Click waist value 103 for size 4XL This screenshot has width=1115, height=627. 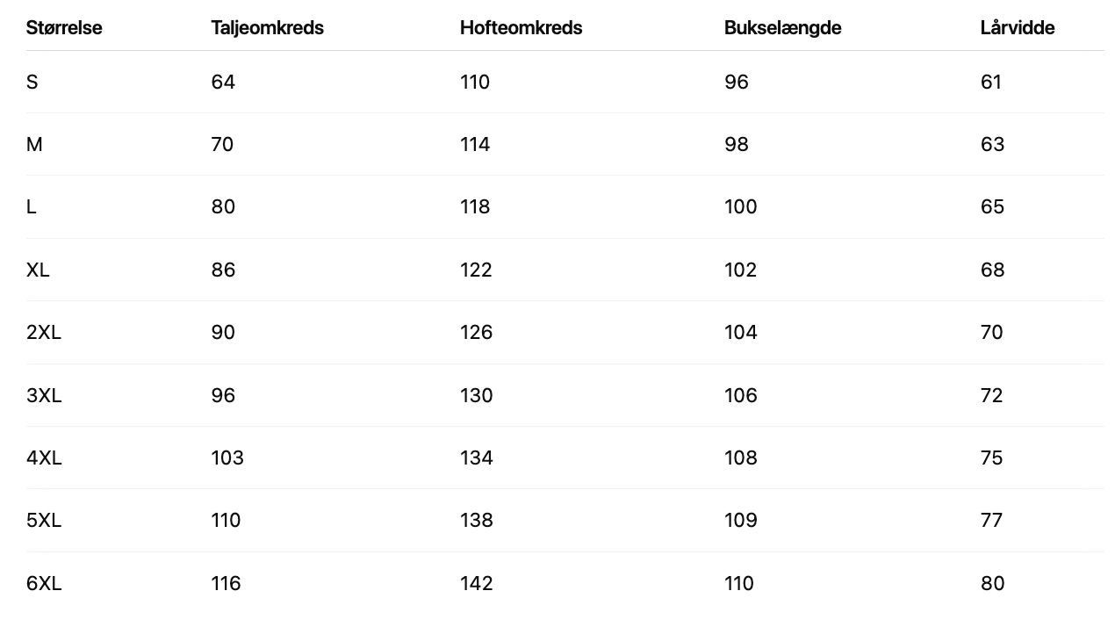227,458
